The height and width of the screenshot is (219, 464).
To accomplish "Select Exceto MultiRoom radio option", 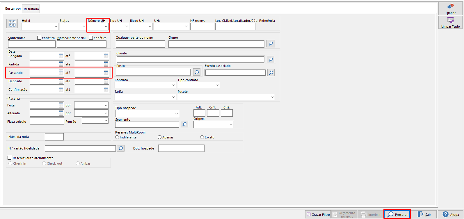I will click(x=202, y=137).
